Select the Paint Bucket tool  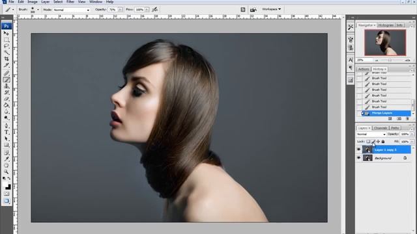[7, 105]
